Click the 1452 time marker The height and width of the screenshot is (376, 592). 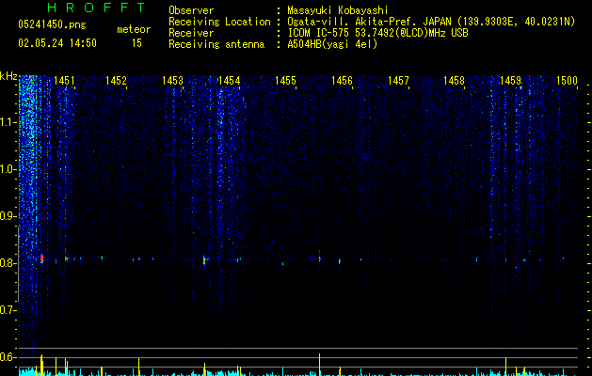click(116, 81)
